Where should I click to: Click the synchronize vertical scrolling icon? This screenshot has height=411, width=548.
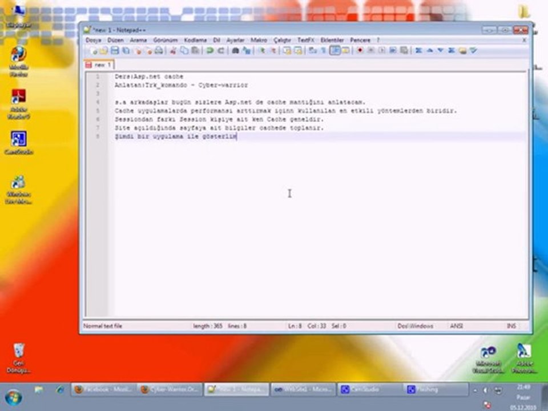point(287,51)
